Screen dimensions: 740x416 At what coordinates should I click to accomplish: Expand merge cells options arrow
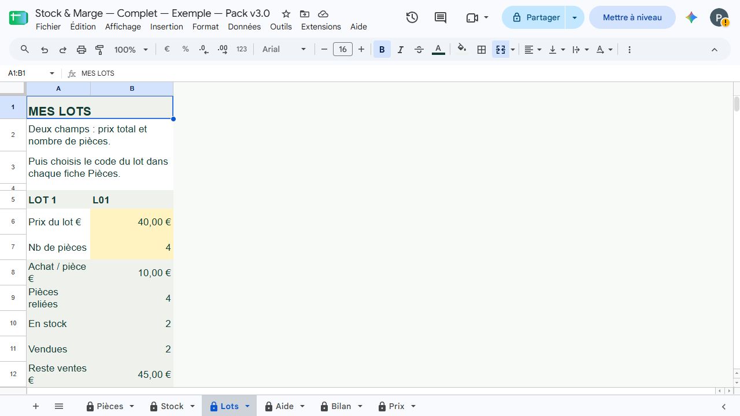[x=512, y=50]
